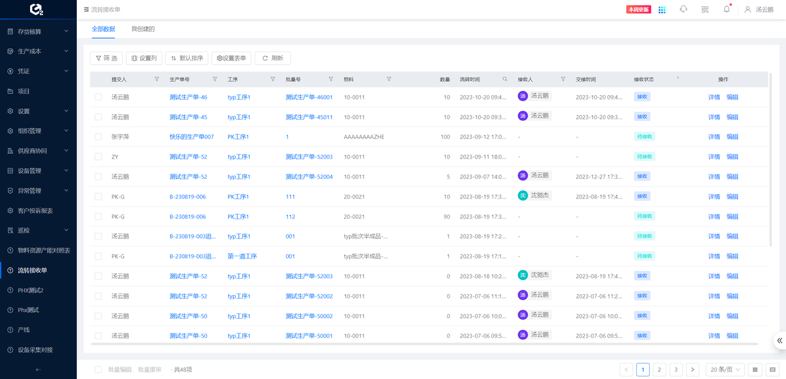Screen dimensions: 786x379
Task: Click the notification bell icon
Action: click(726, 9)
